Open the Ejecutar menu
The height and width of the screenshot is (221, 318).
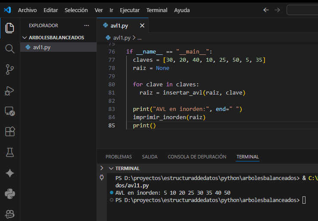[x=129, y=10]
